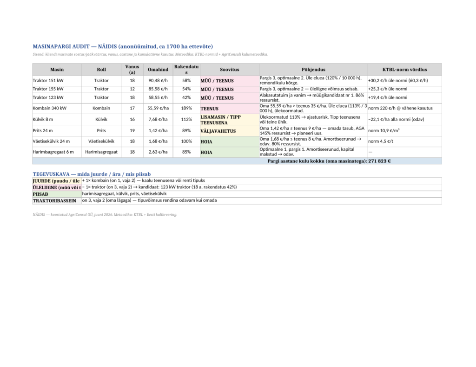Select the Omahind column header
The image size is (476, 367).
click(x=158, y=70)
